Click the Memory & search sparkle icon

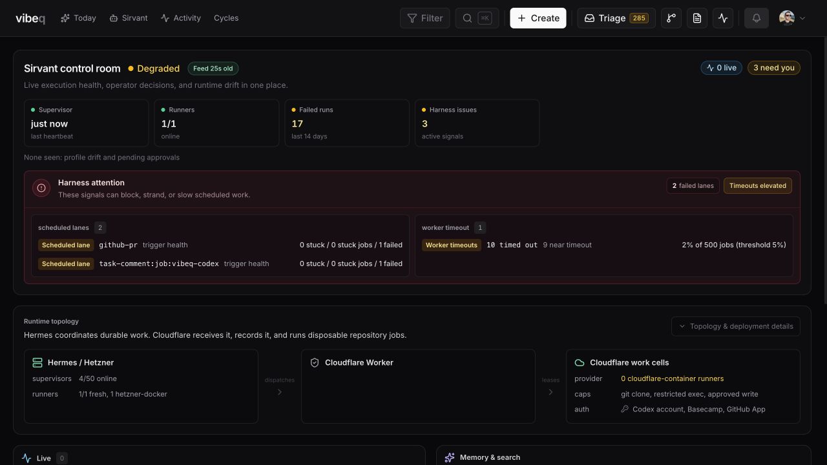[450, 458]
